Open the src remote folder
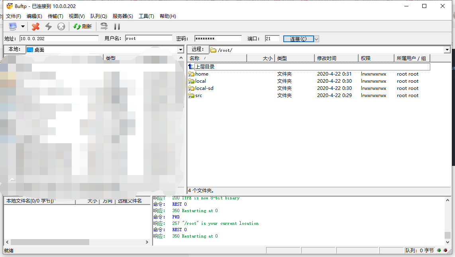 pos(198,95)
